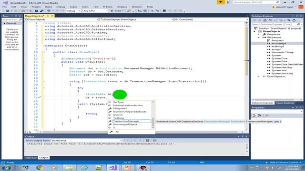Click Add to Source Control in status bar

[x=284, y=162]
